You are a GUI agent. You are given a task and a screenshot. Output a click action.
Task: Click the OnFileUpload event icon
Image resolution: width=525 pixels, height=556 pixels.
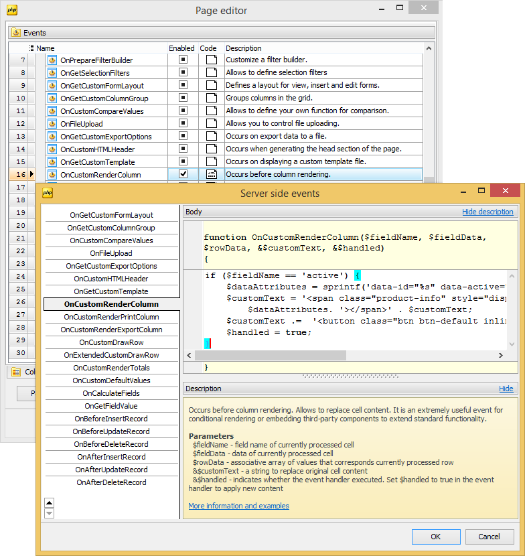pyautogui.click(x=52, y=124)
